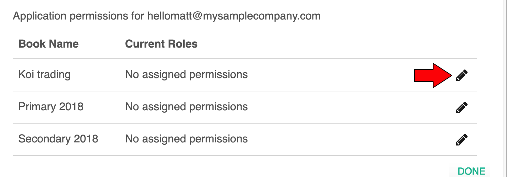
Task: Click the 2018 text in Secondary 2018
Action: point(86,139)
